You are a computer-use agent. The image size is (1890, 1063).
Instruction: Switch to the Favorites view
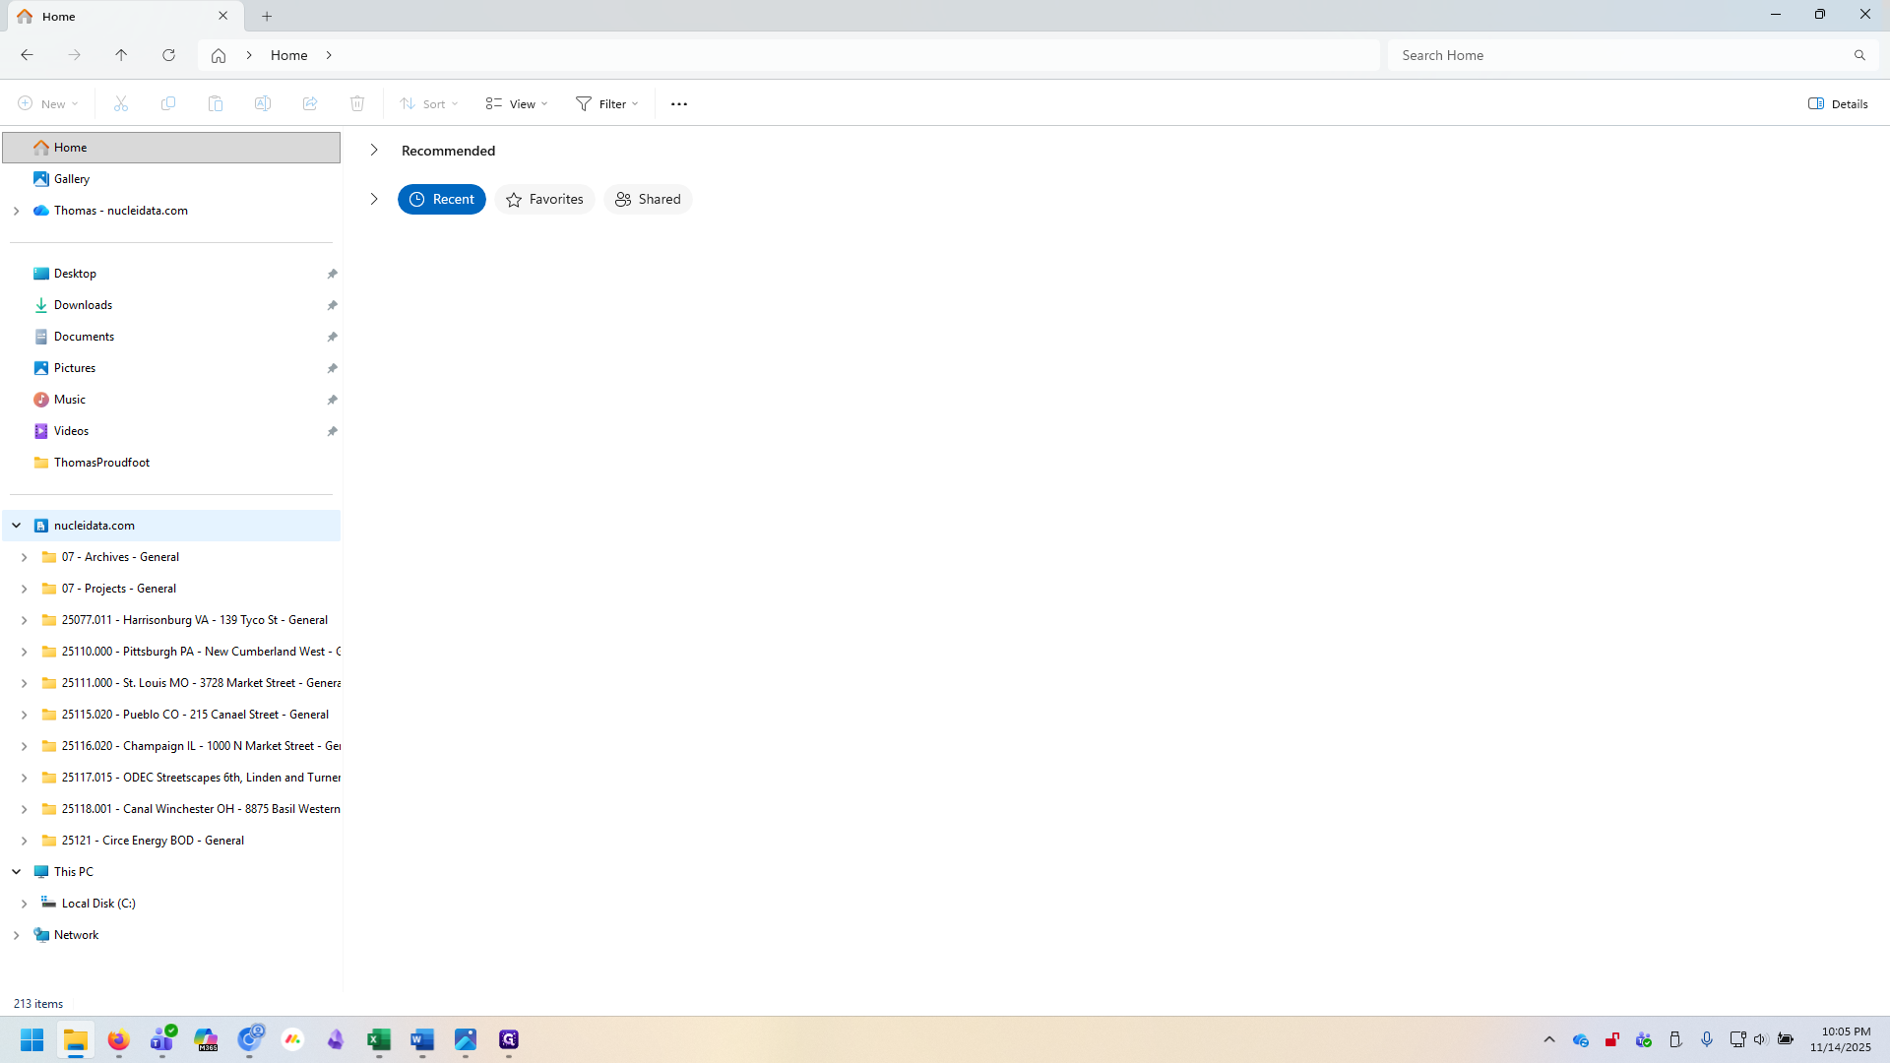(544, 199)
